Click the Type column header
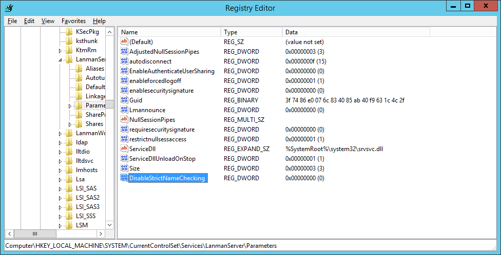The image size is (501, 255). coord(252,32)
